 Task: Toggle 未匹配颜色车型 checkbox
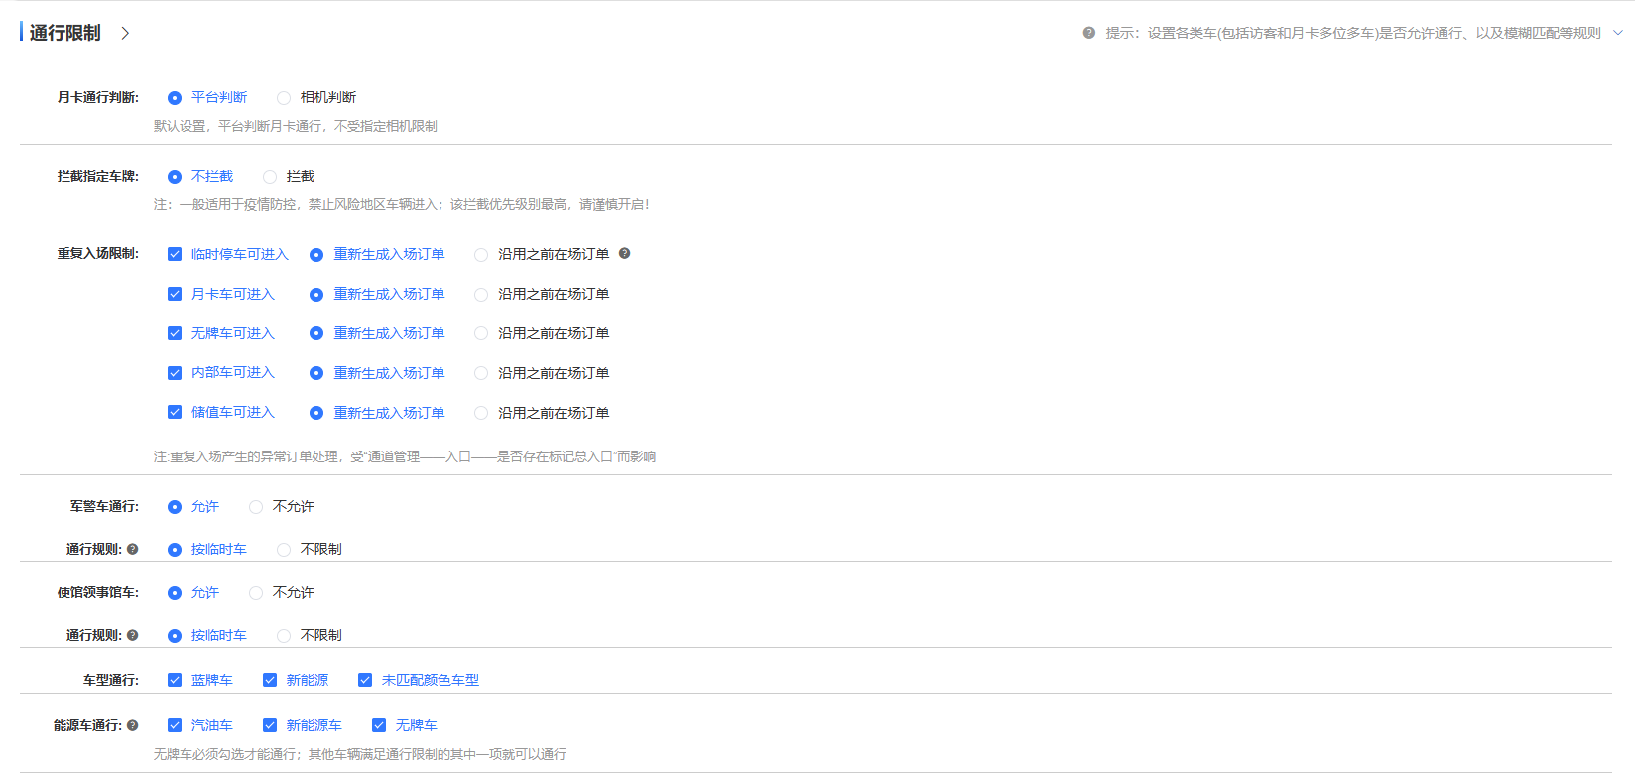point(365,680)
